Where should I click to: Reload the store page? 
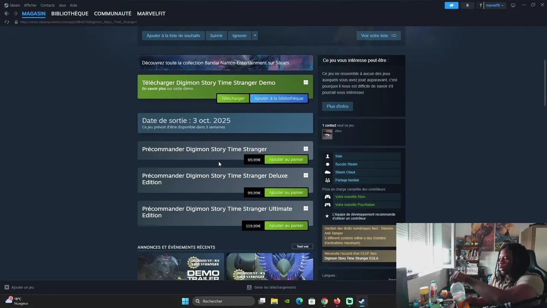(6, 22)
